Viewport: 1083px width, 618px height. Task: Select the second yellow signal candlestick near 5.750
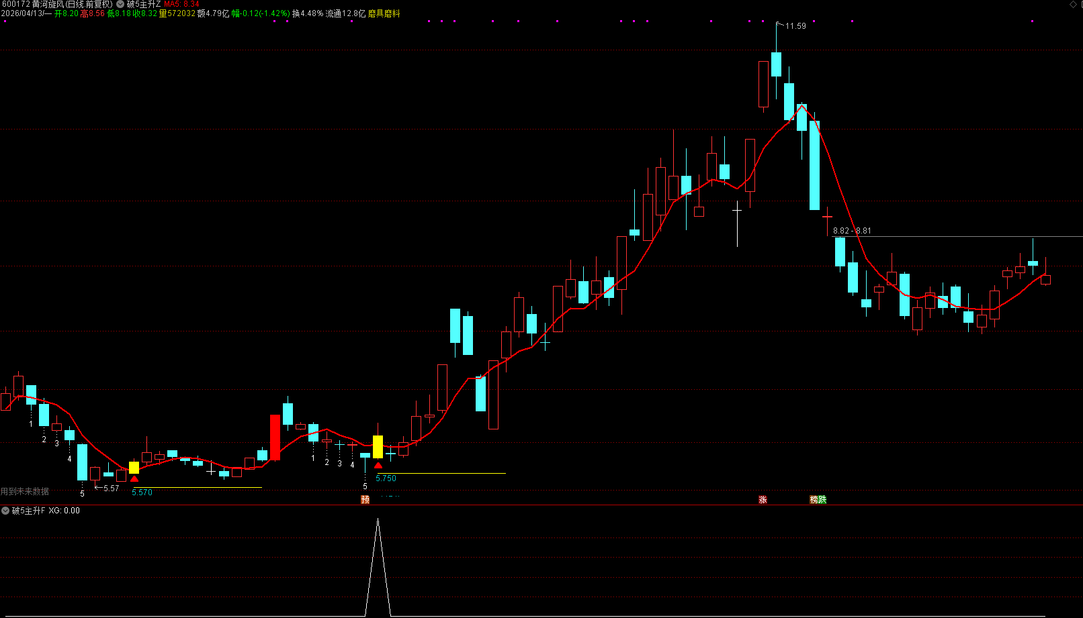(x=378, y=446)
